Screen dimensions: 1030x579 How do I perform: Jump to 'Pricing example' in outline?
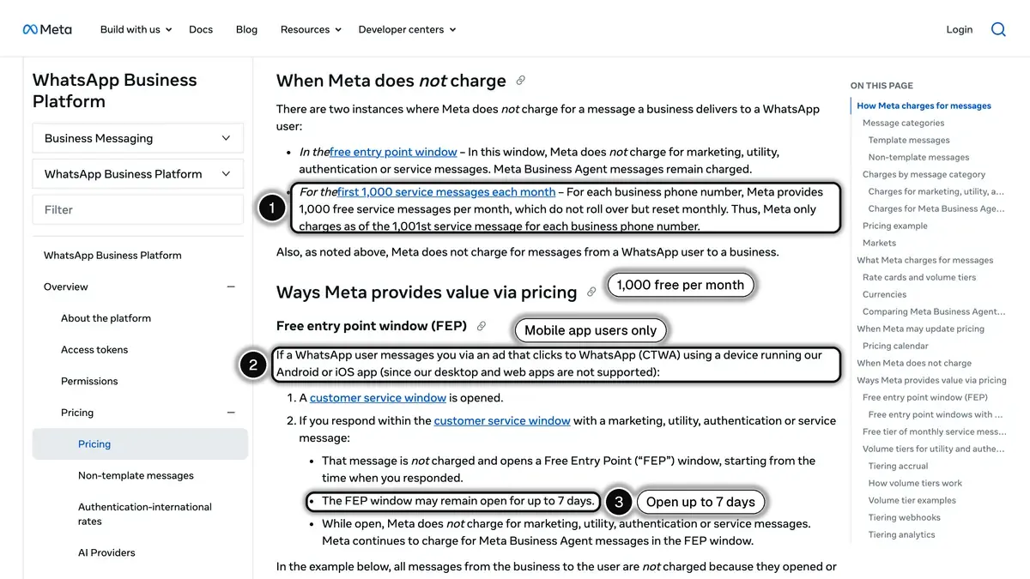pyautogui.click(x=894, y=226)
